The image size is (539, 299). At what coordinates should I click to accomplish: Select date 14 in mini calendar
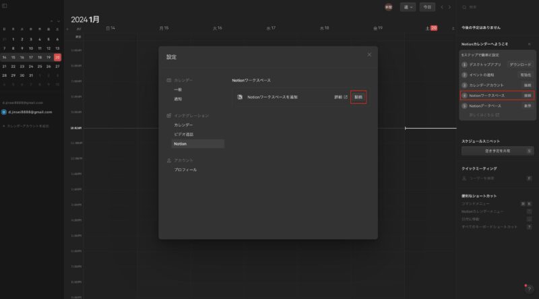(5, 57)
